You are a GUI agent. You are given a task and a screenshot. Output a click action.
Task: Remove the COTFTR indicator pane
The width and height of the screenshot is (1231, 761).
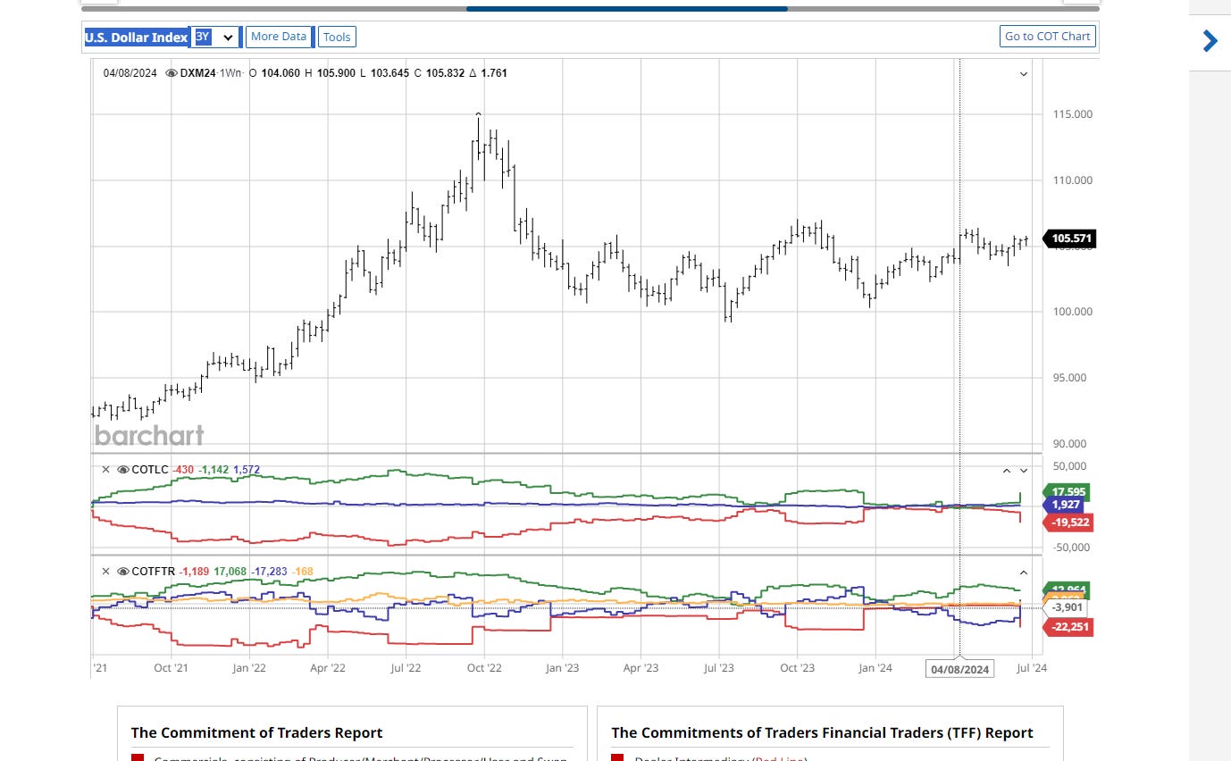105,572
